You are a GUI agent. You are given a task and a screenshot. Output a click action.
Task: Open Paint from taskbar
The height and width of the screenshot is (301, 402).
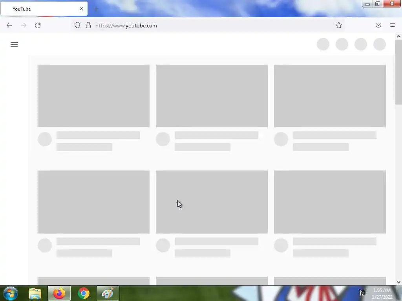point(108,293)
